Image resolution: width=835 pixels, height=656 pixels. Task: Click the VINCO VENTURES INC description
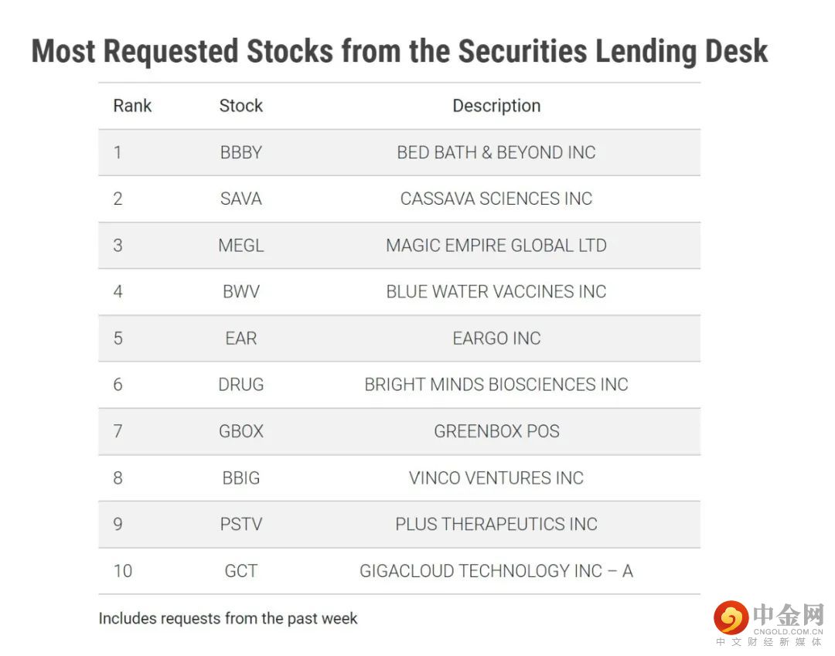[x=496, y=478]
